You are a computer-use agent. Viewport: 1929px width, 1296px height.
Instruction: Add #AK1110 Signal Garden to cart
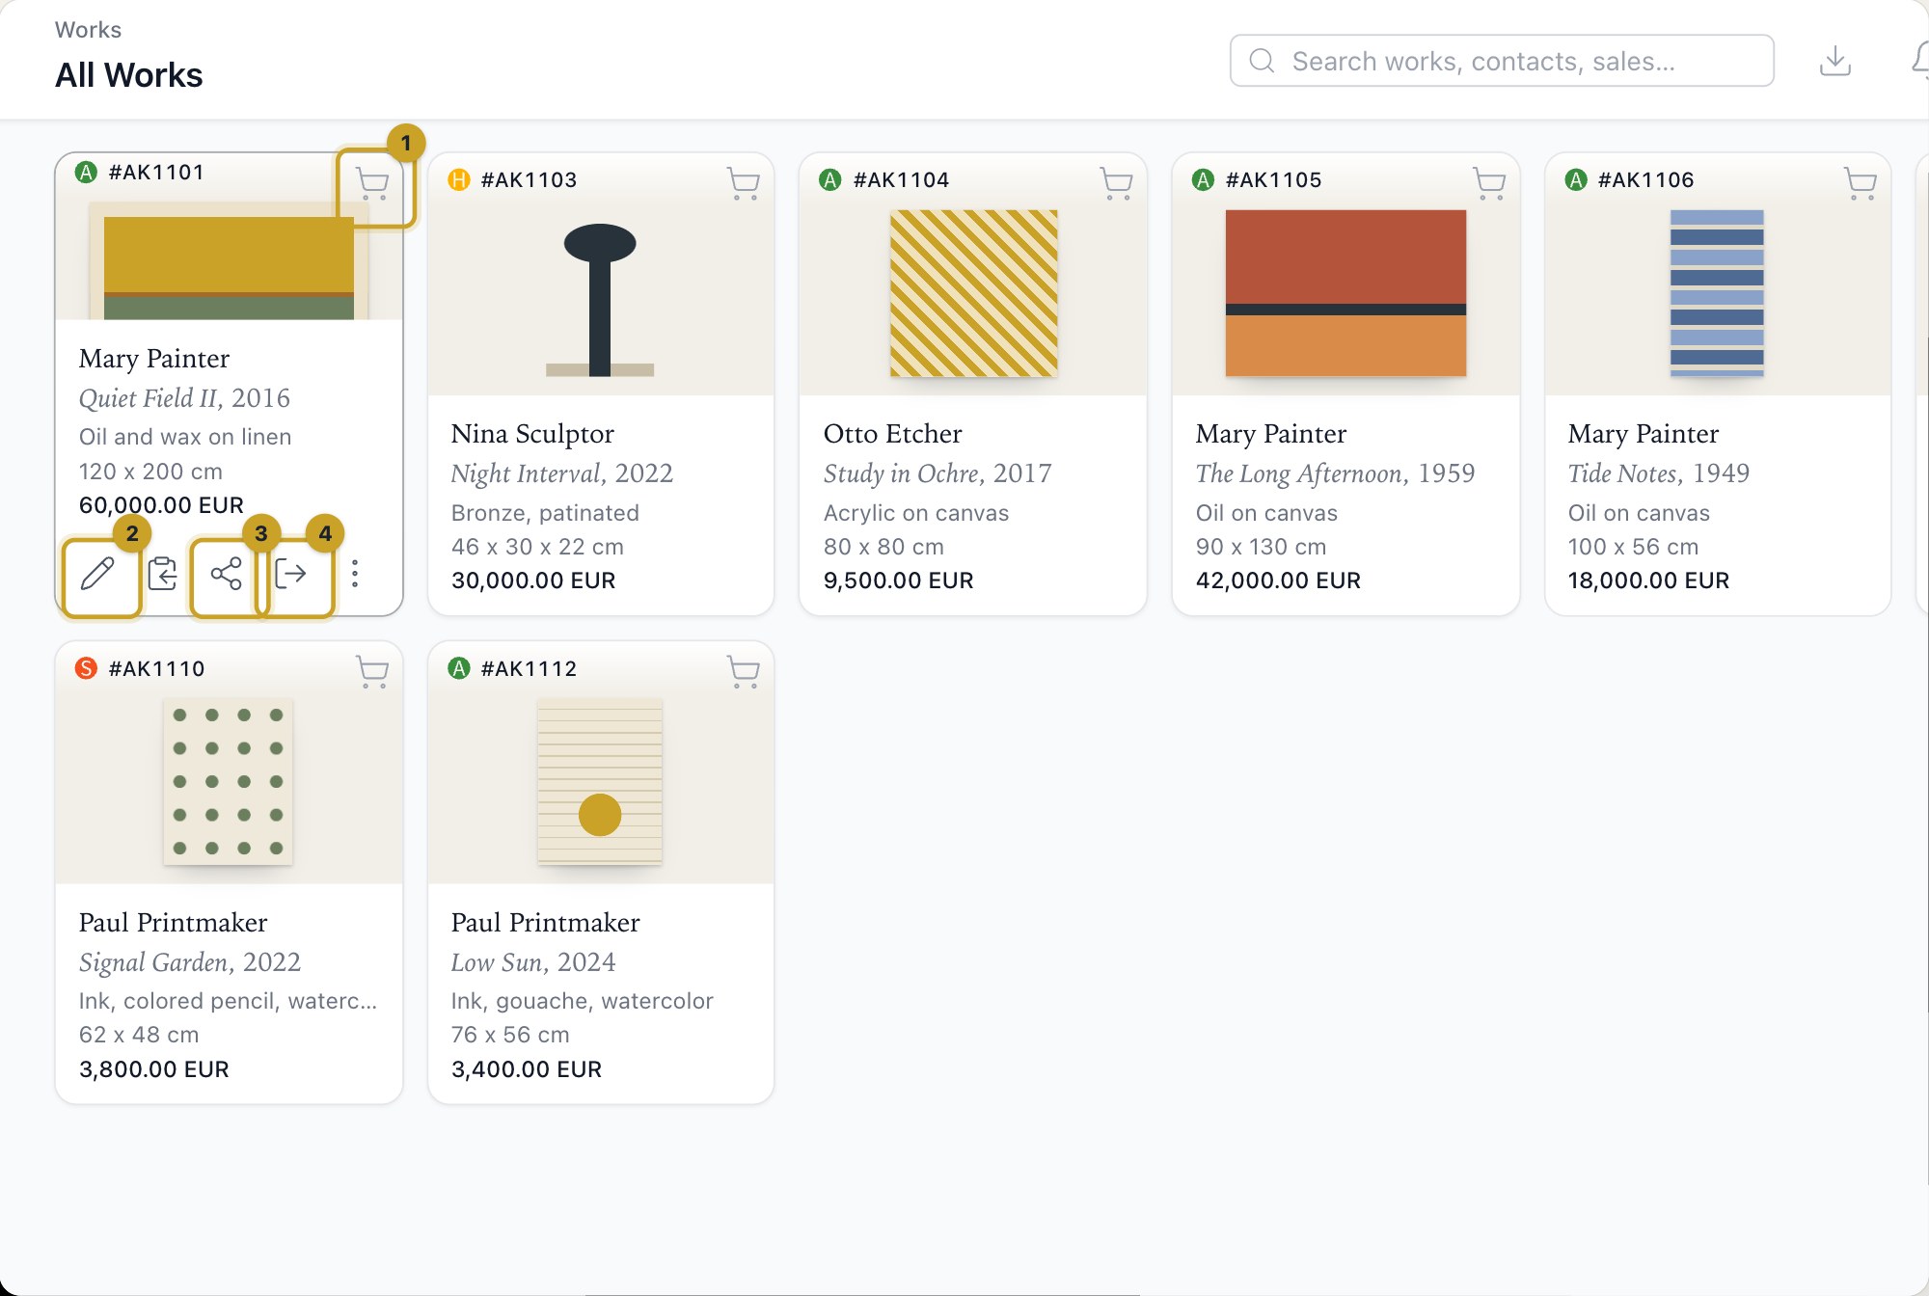(372, 671)
